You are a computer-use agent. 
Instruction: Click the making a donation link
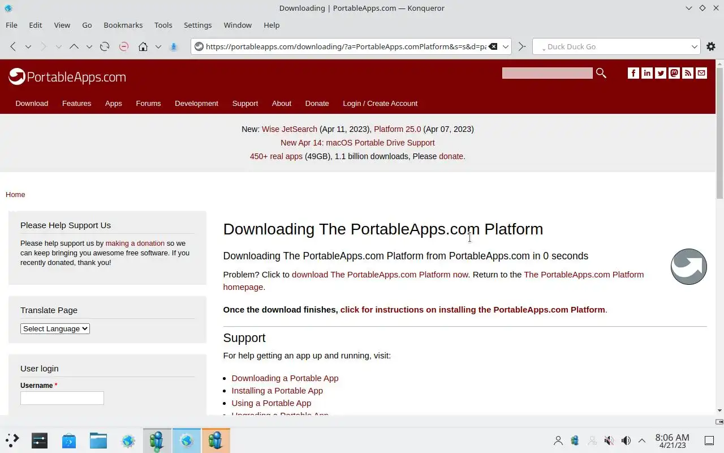[135, 243]
